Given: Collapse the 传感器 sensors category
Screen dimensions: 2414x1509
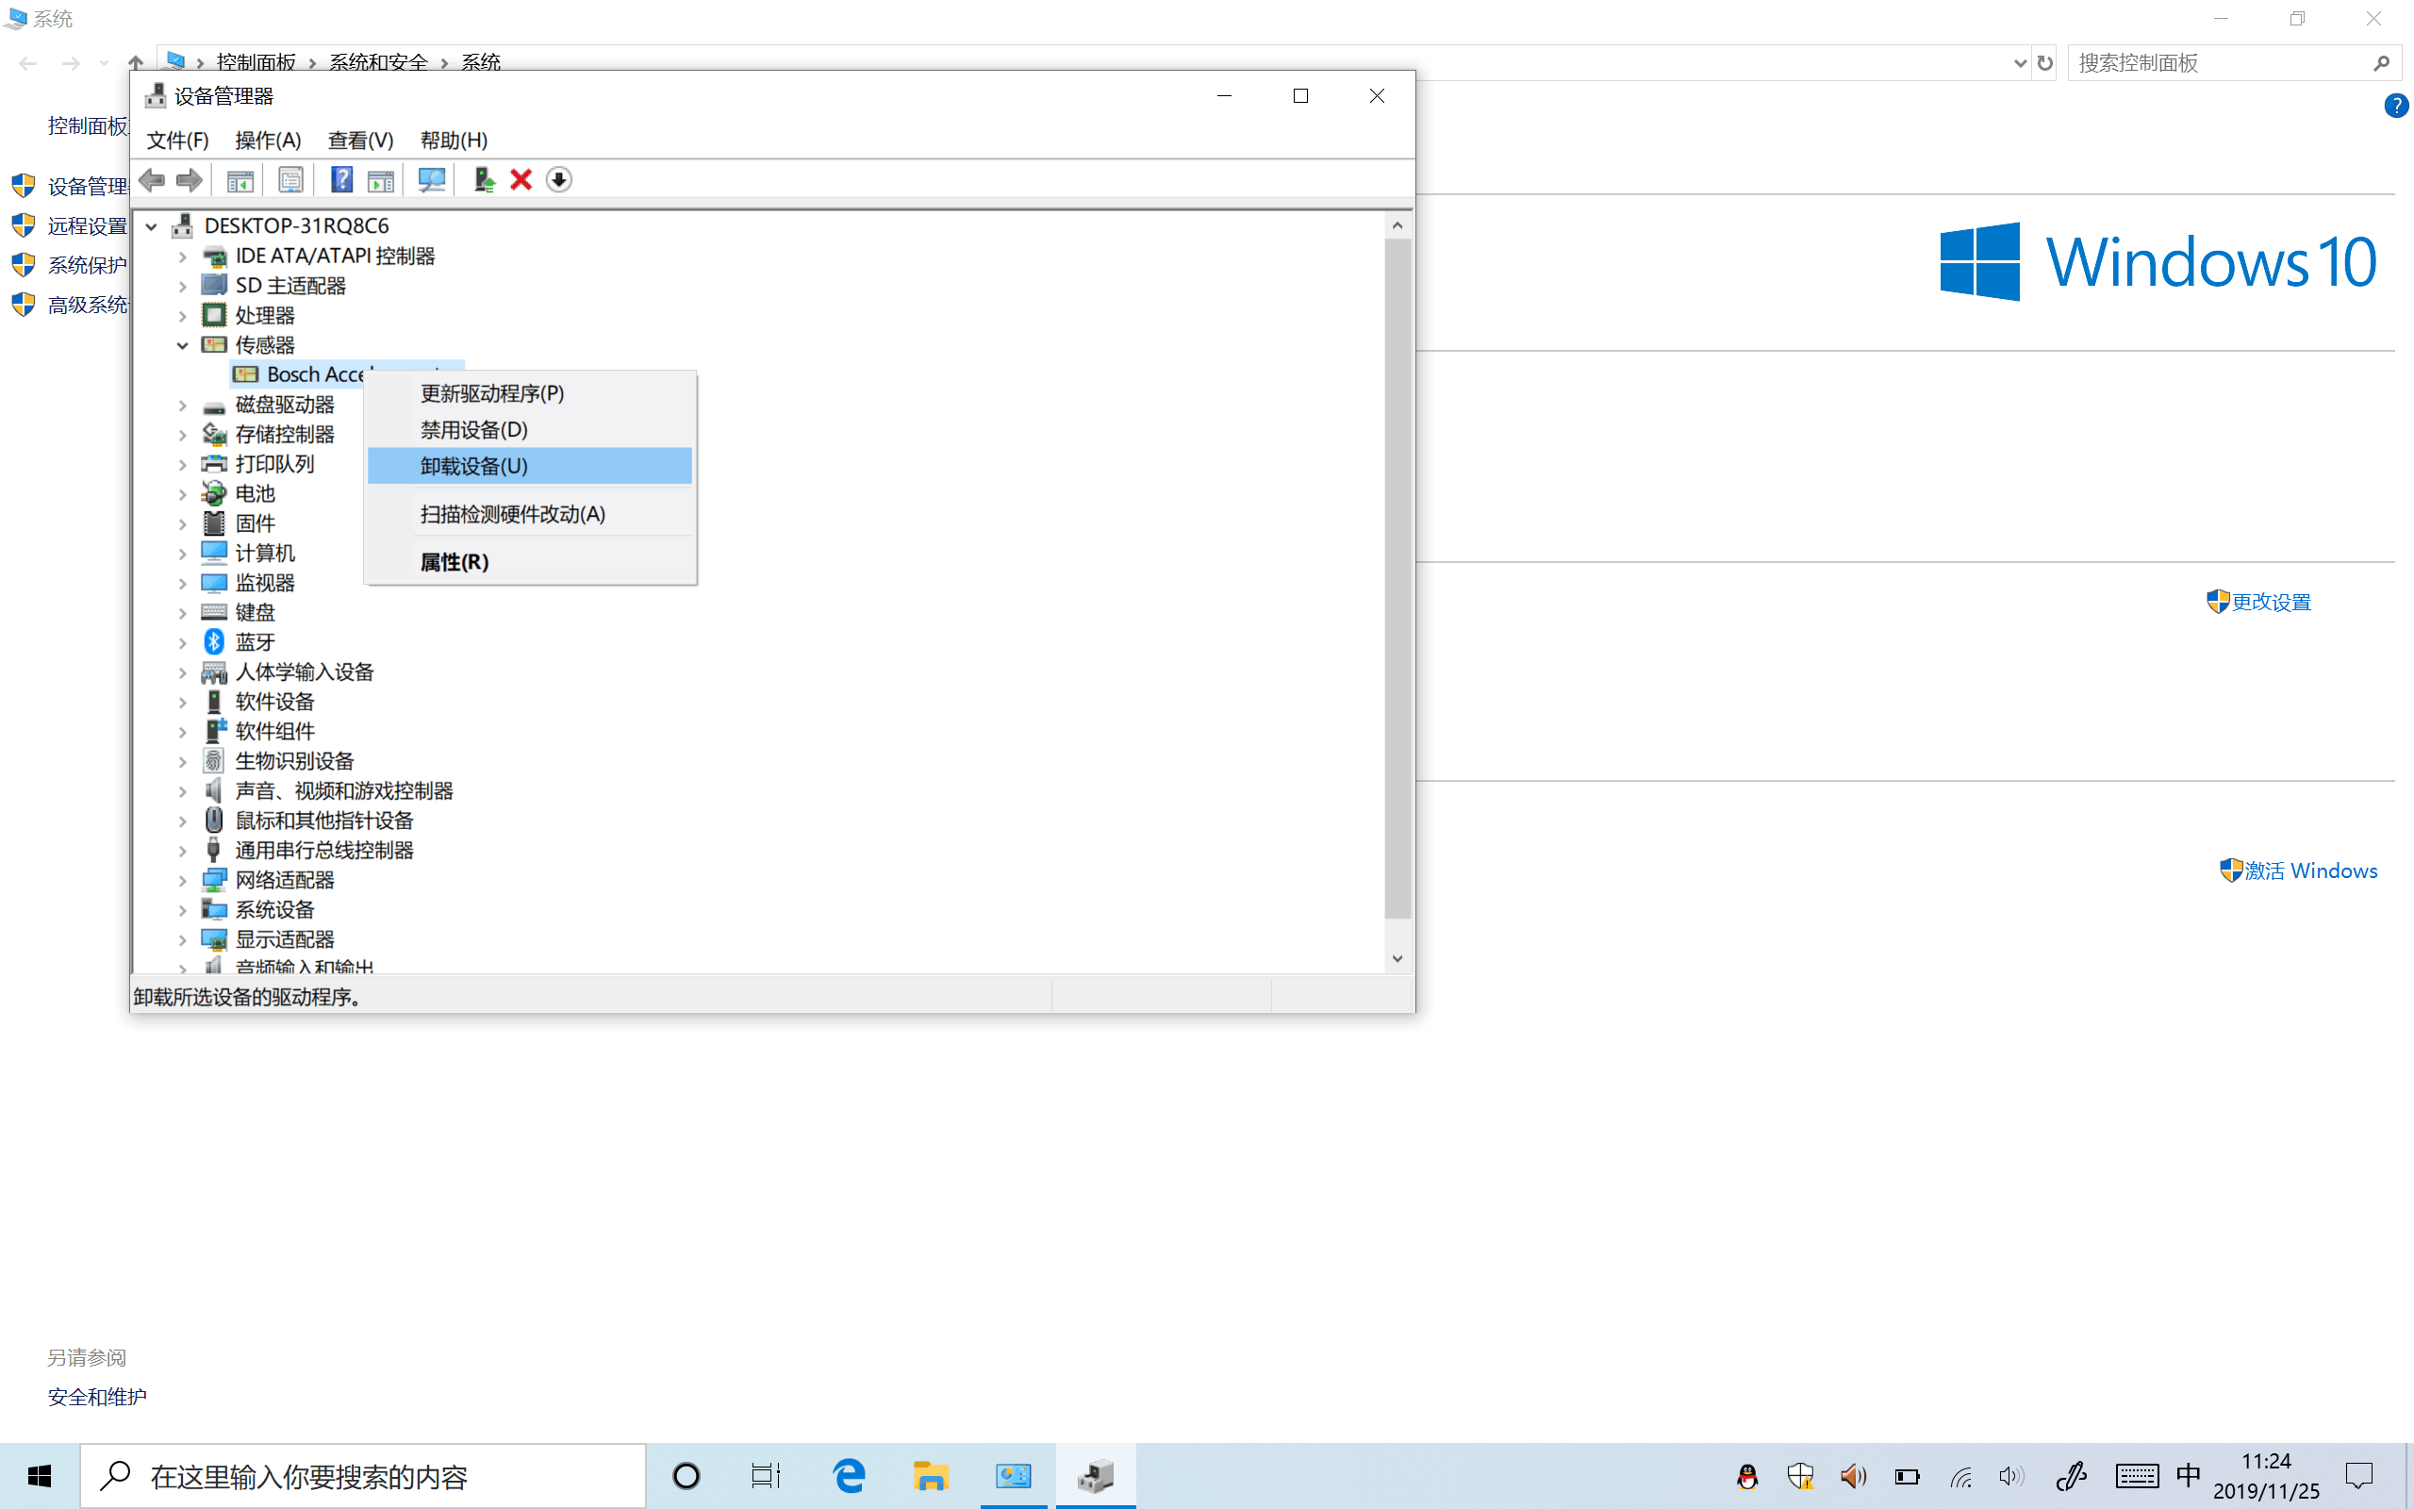Looking at the screenshot, I should pyautogui.click(x=183, y=345).
